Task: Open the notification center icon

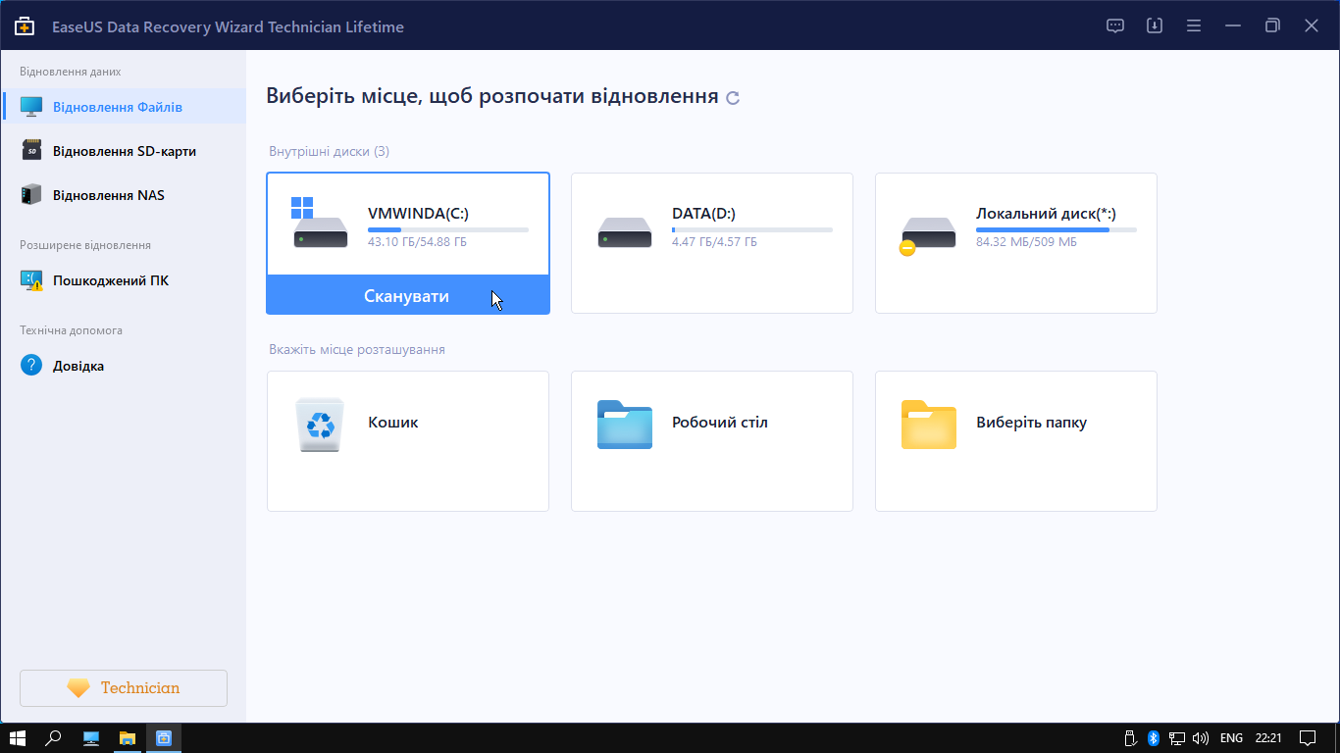Action: tap(1308, 737)
